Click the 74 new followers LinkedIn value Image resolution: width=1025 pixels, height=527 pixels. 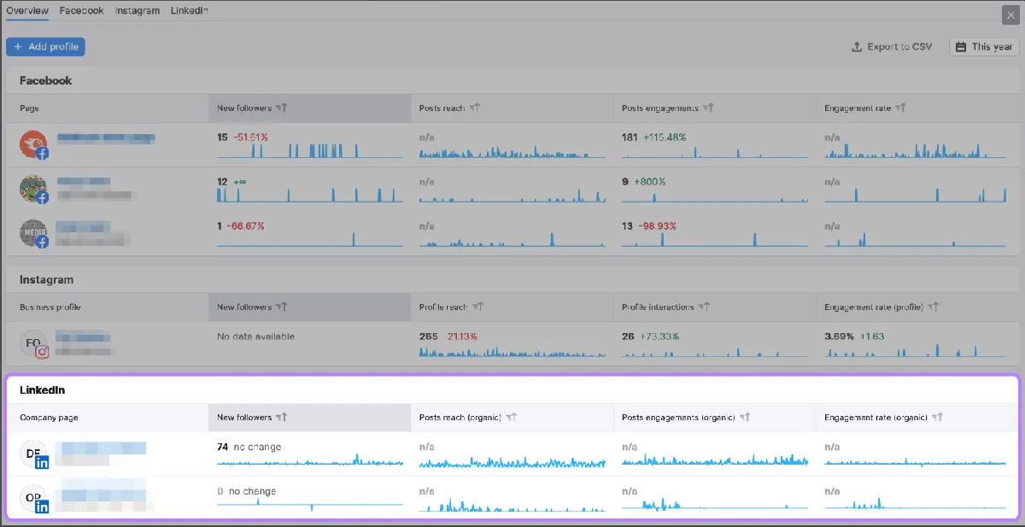click(223, 447)
